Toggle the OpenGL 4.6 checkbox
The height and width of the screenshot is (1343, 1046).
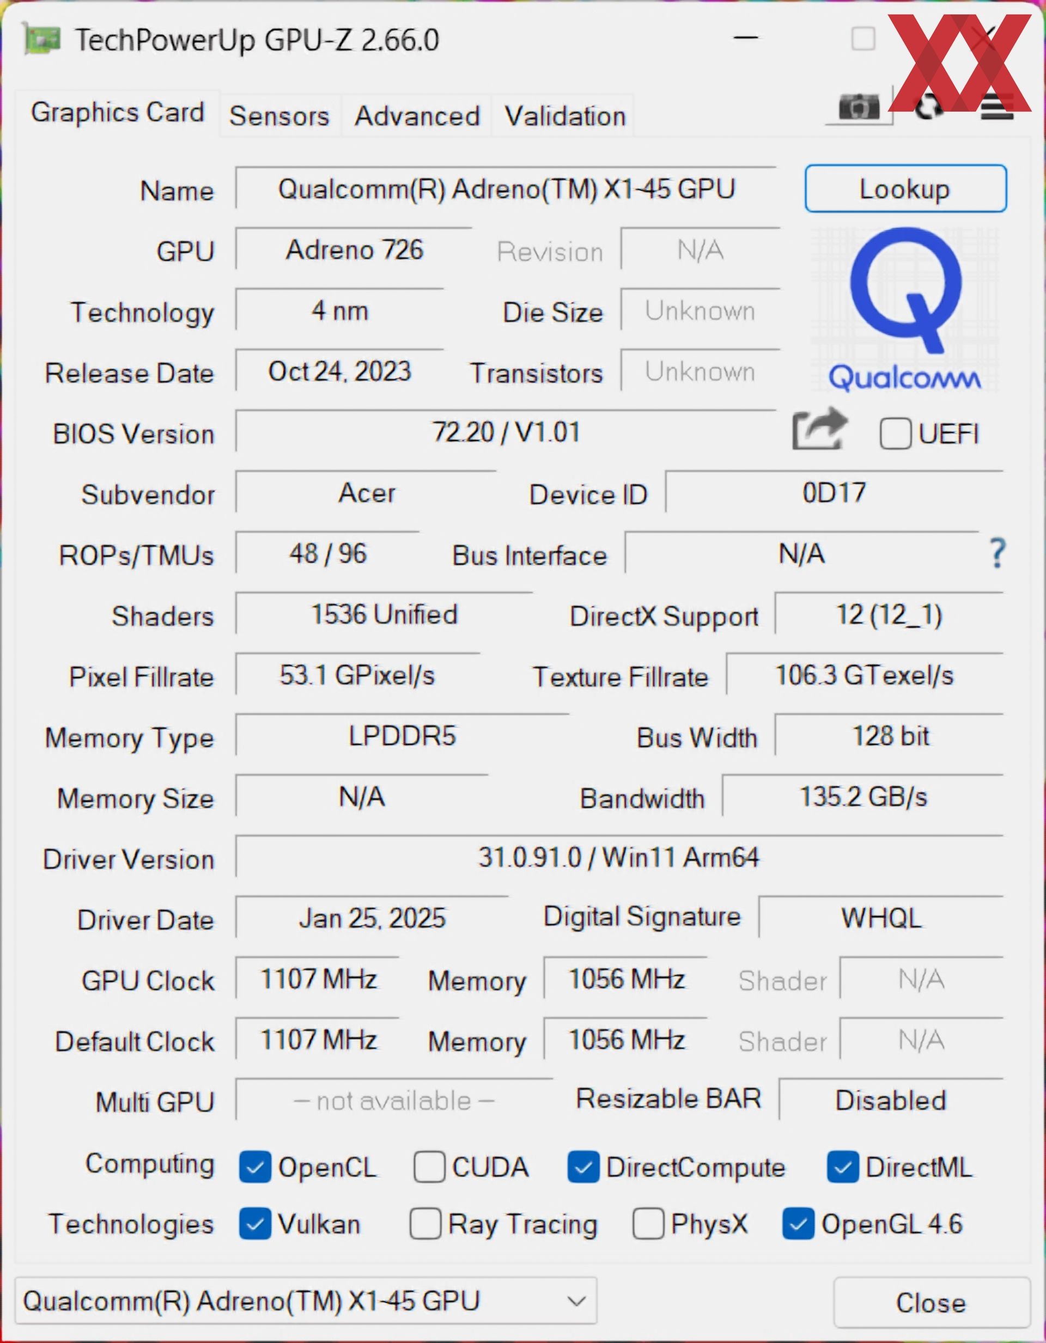tap(799, 1224)
